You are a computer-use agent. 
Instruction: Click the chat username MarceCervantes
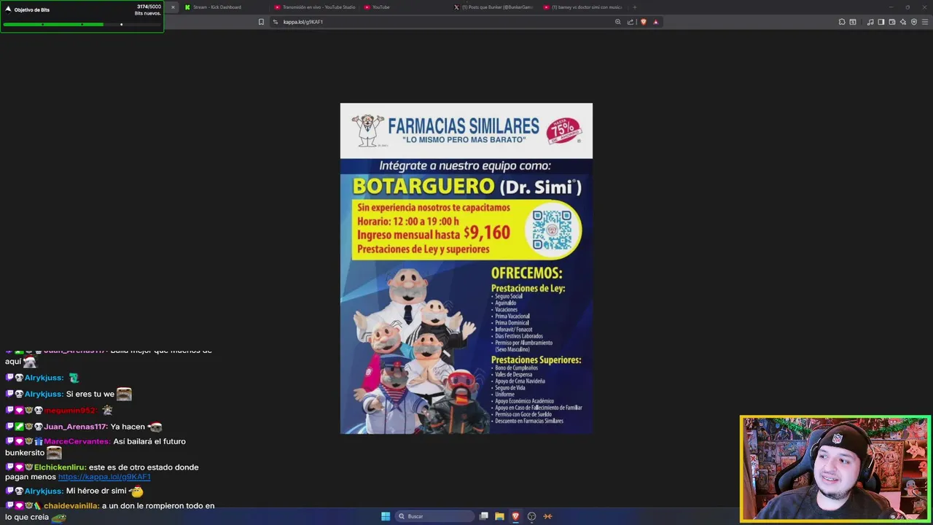(77, 442)
